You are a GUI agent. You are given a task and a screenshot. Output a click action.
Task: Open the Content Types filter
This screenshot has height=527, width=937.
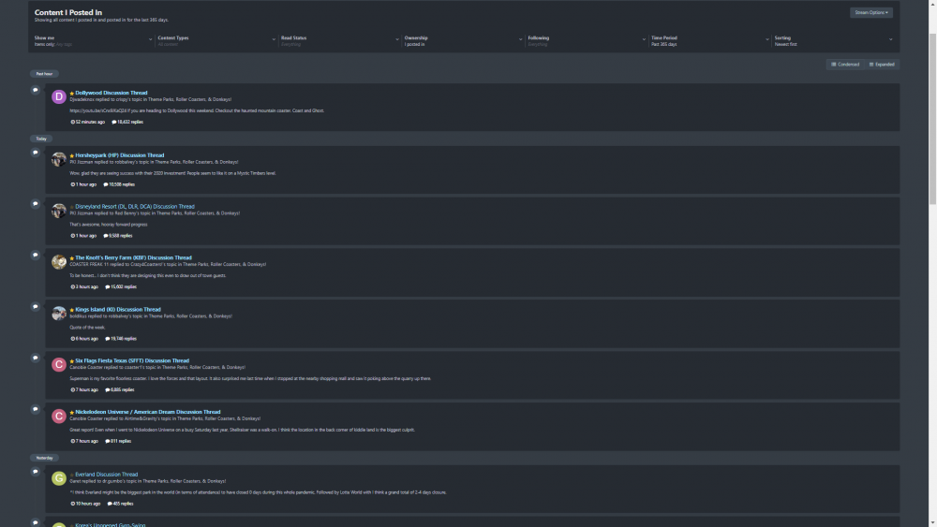coord(216,41)
